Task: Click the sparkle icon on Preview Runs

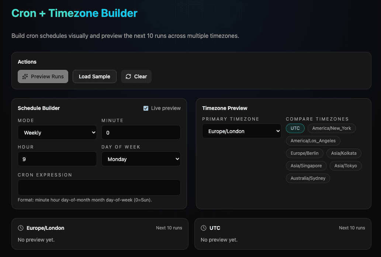Action: (25, 76)
